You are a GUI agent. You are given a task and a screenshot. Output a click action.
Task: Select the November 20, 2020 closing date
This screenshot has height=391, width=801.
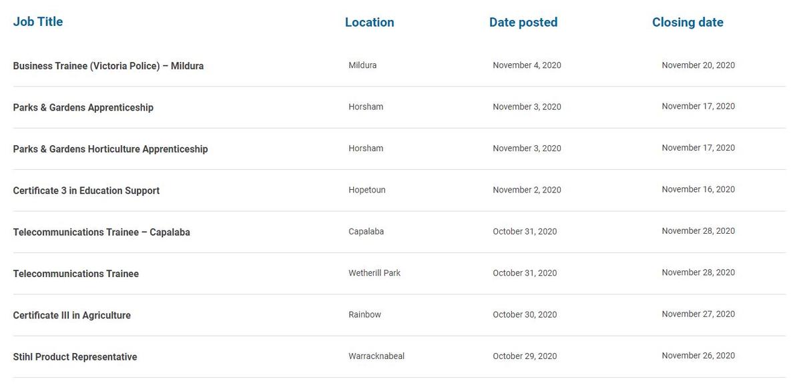pos(698,65)
